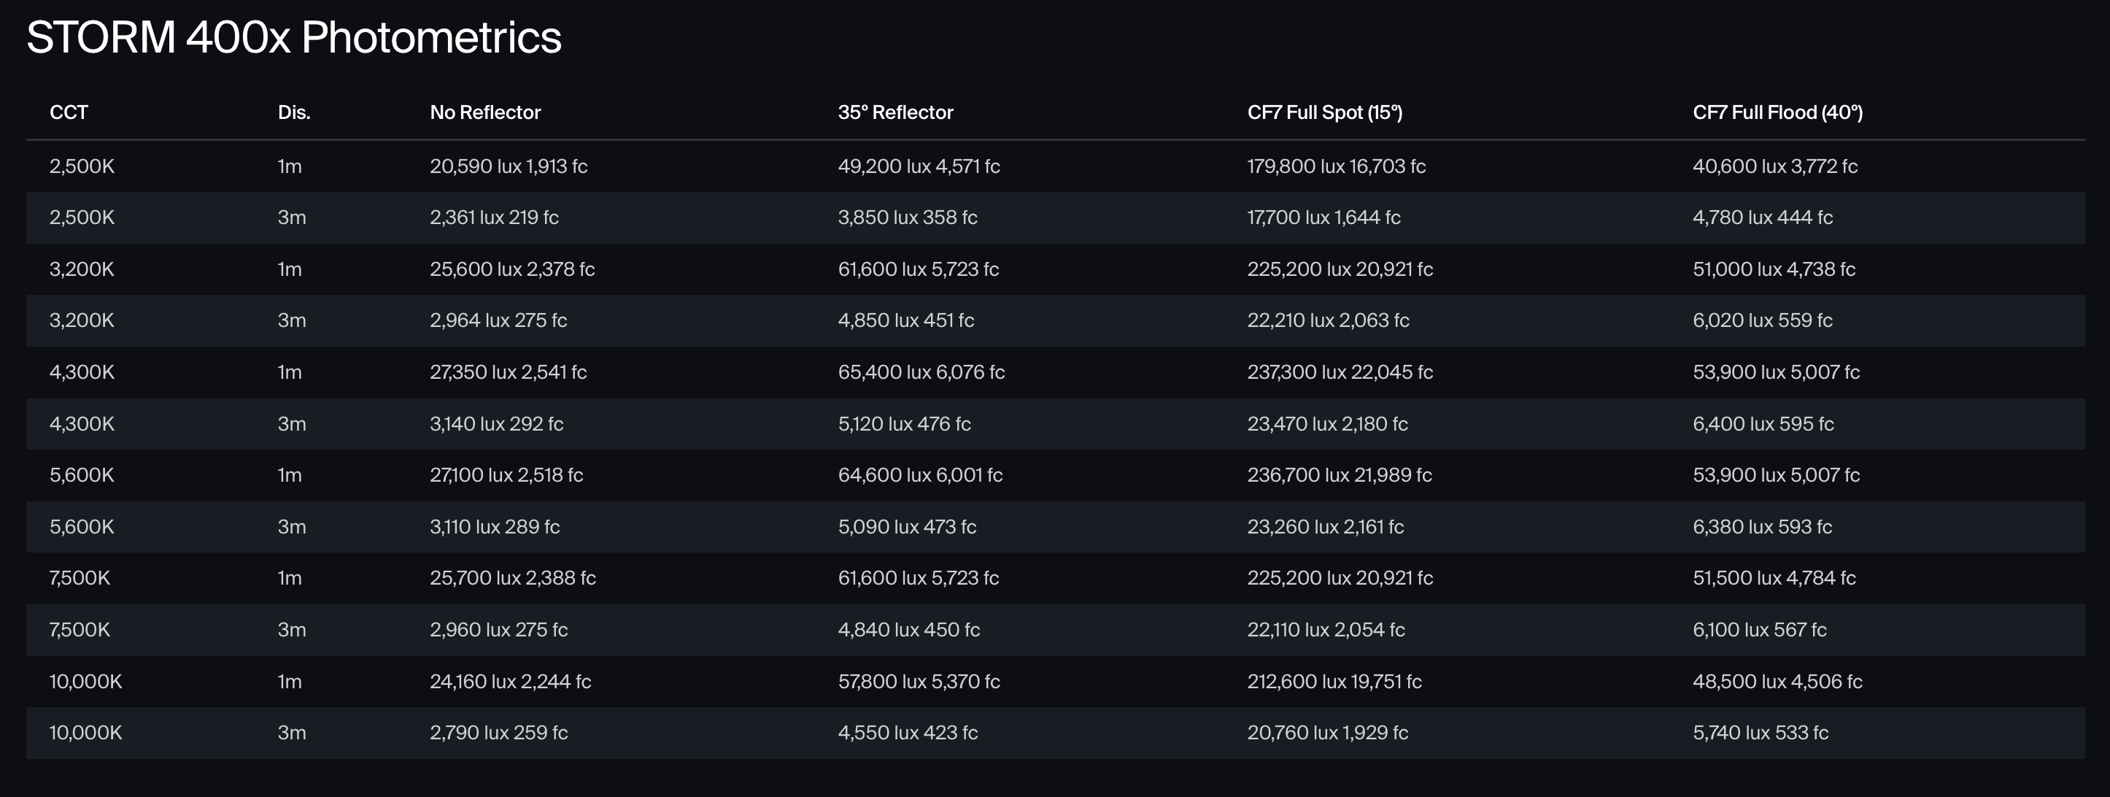Select the Dis. column header

click(x=294, y=112)
